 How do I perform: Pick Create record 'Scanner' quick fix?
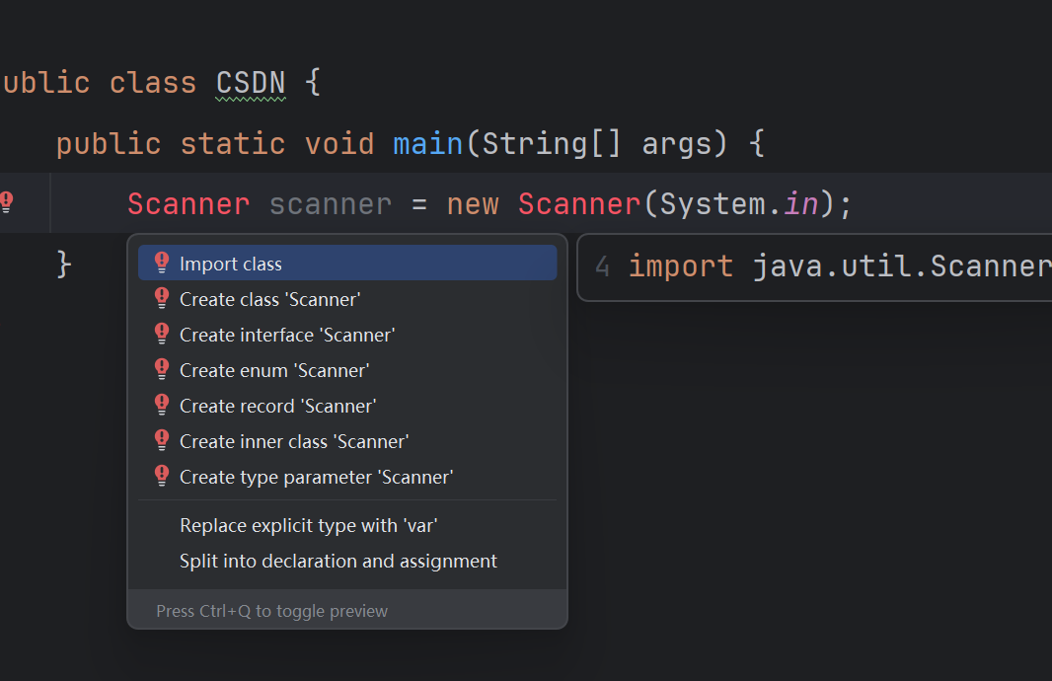point(346,406)
